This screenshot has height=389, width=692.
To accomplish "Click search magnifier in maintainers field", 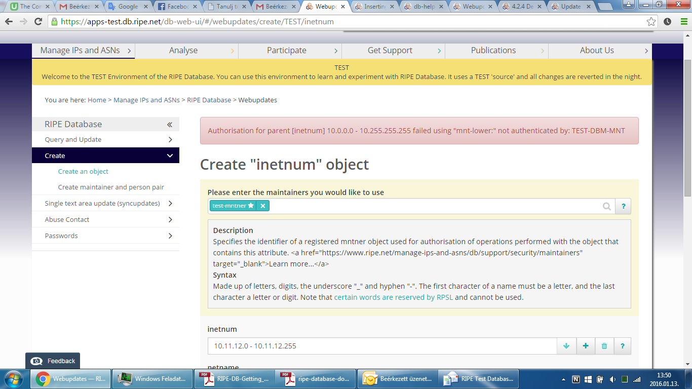I will click(x=606, y=206).
